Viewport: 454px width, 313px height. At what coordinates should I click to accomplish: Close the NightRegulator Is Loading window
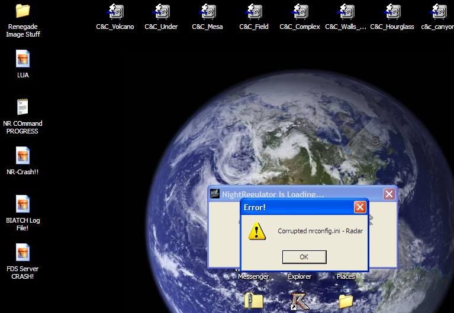[389, 194]
